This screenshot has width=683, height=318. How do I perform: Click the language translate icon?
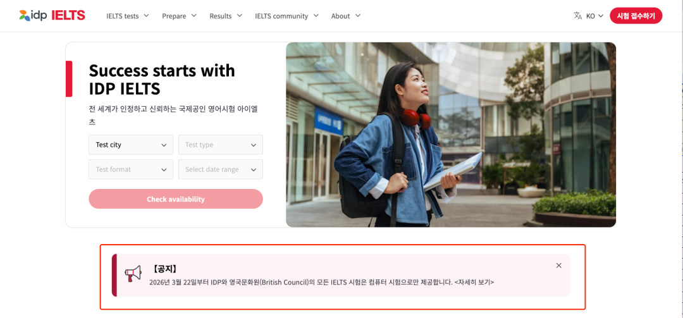pos(577,16)
